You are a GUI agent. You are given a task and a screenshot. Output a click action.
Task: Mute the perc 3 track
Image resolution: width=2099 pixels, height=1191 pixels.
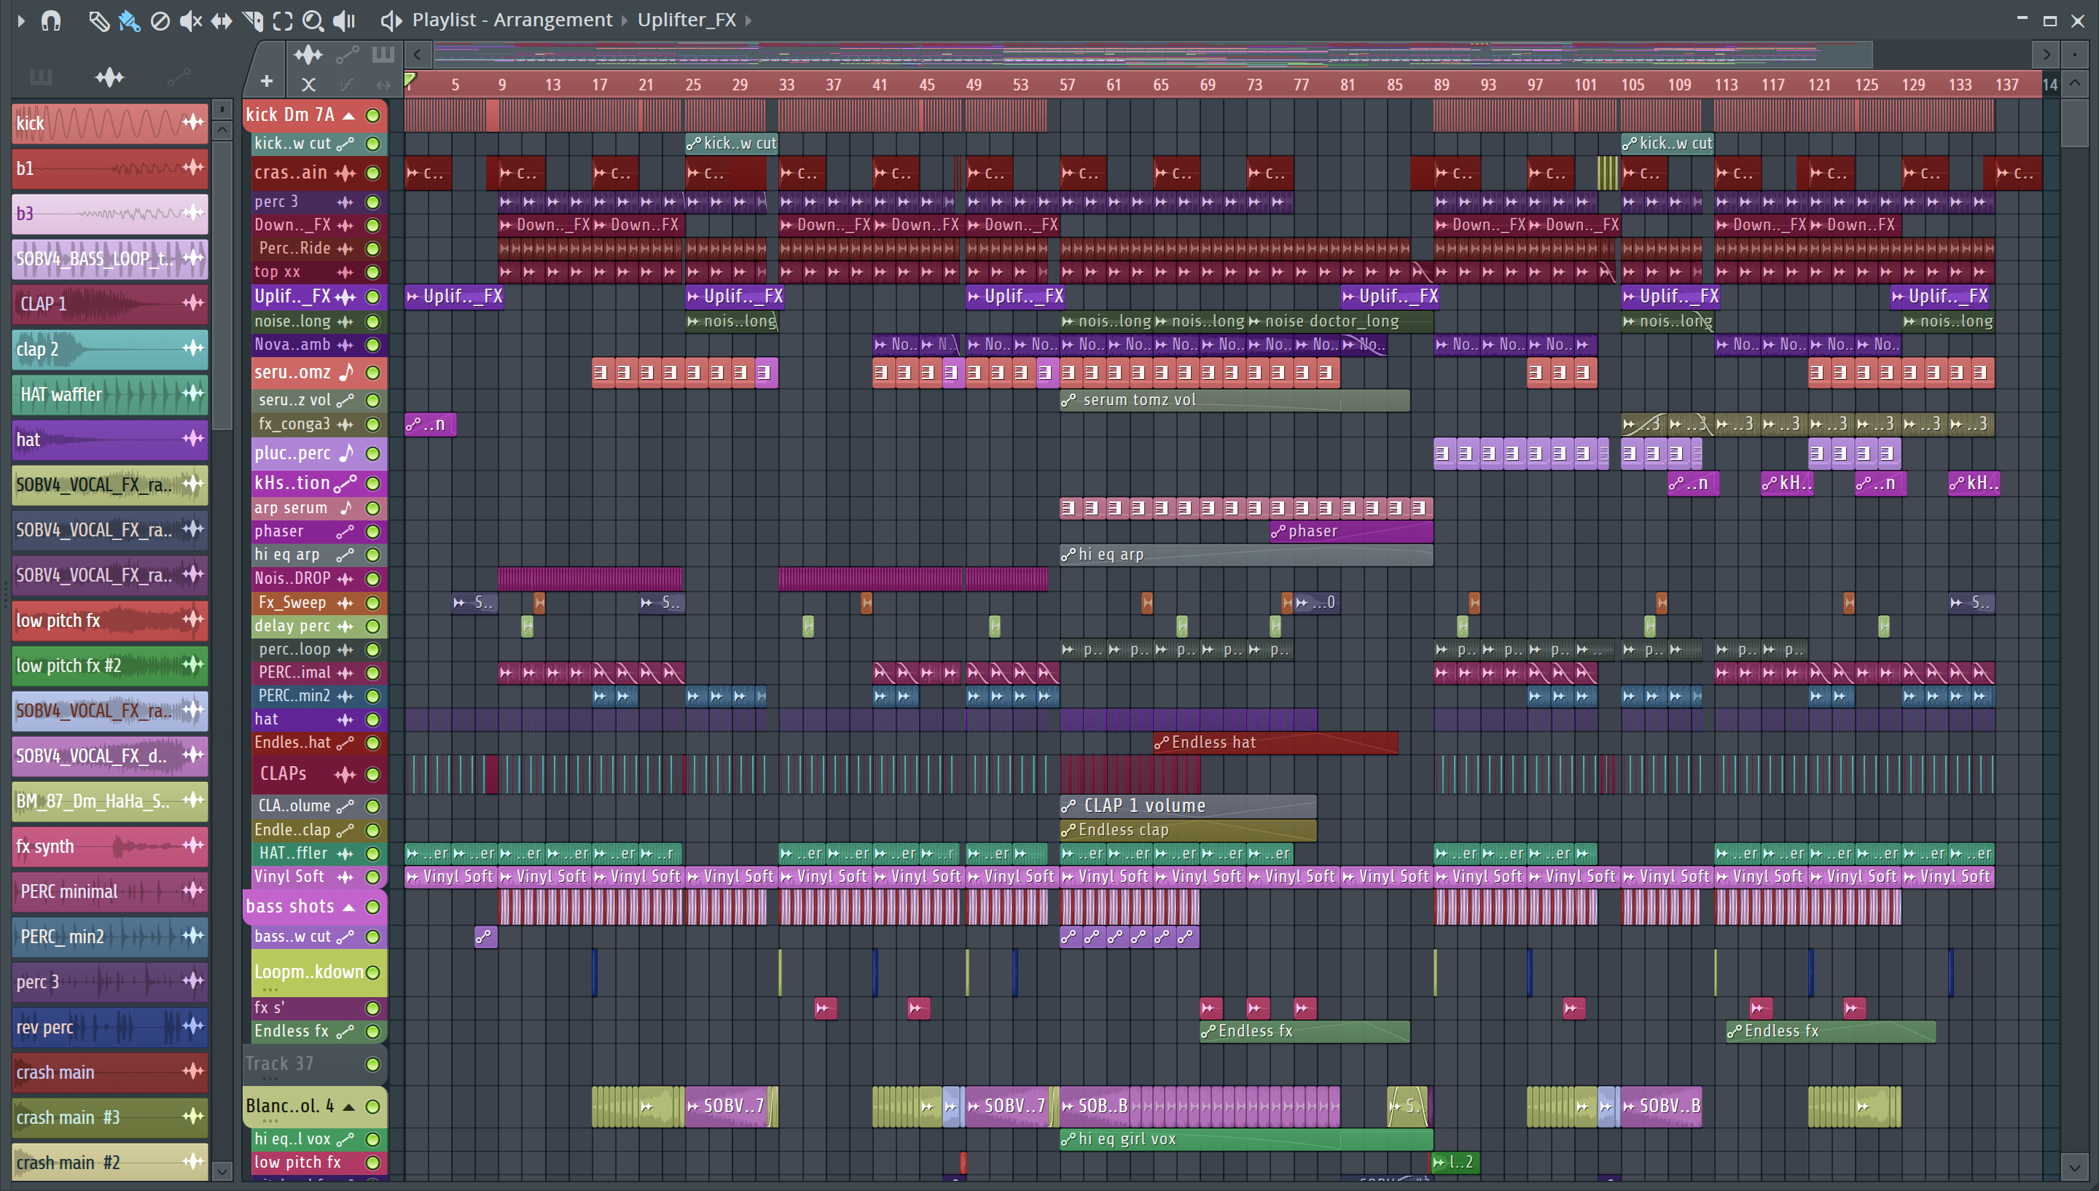(x=373, y=202)
